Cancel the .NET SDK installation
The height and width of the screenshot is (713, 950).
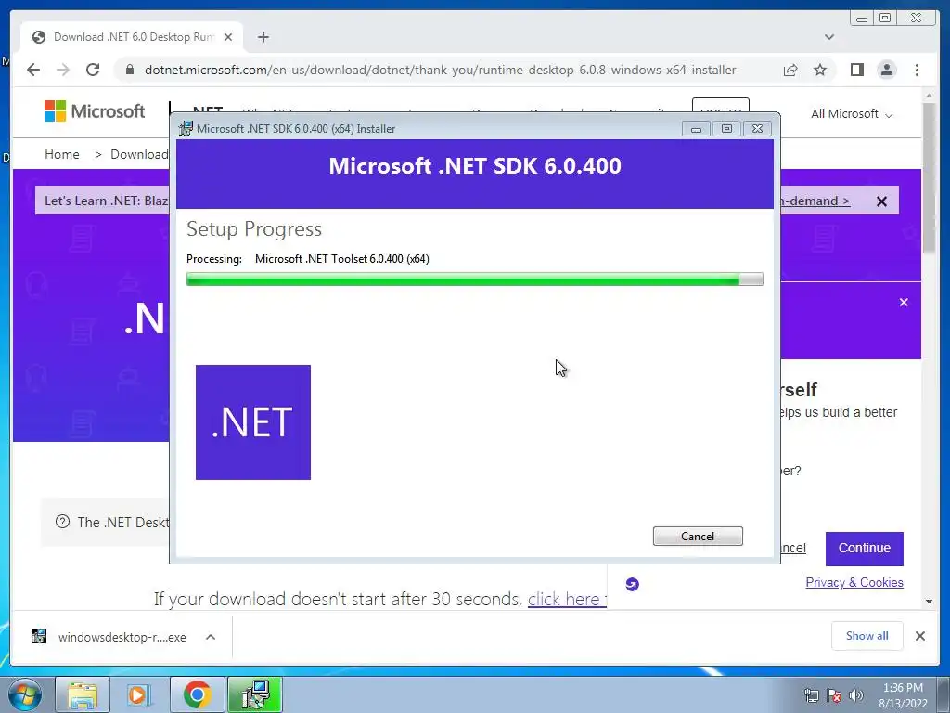pos(698,536)
